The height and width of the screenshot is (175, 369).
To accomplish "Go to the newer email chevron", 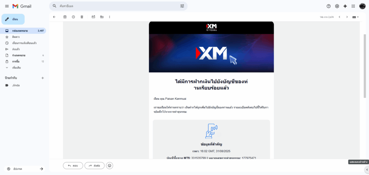I will coord(339,17).
